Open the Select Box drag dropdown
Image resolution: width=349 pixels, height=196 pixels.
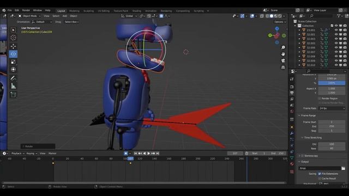pos(71,22)
